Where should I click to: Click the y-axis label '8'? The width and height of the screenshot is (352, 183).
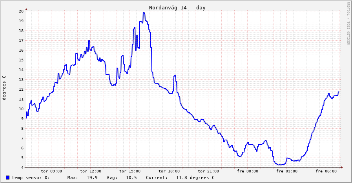tap(22, 128)
